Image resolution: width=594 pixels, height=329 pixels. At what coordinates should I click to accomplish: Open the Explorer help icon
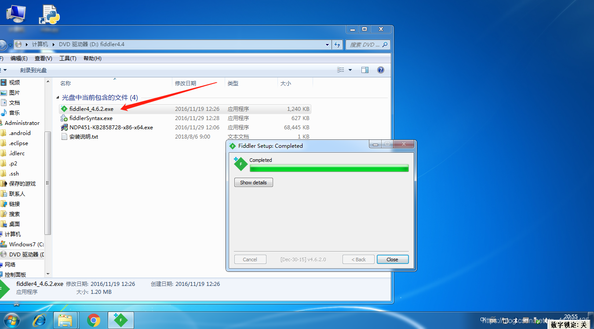coord(381,70)
